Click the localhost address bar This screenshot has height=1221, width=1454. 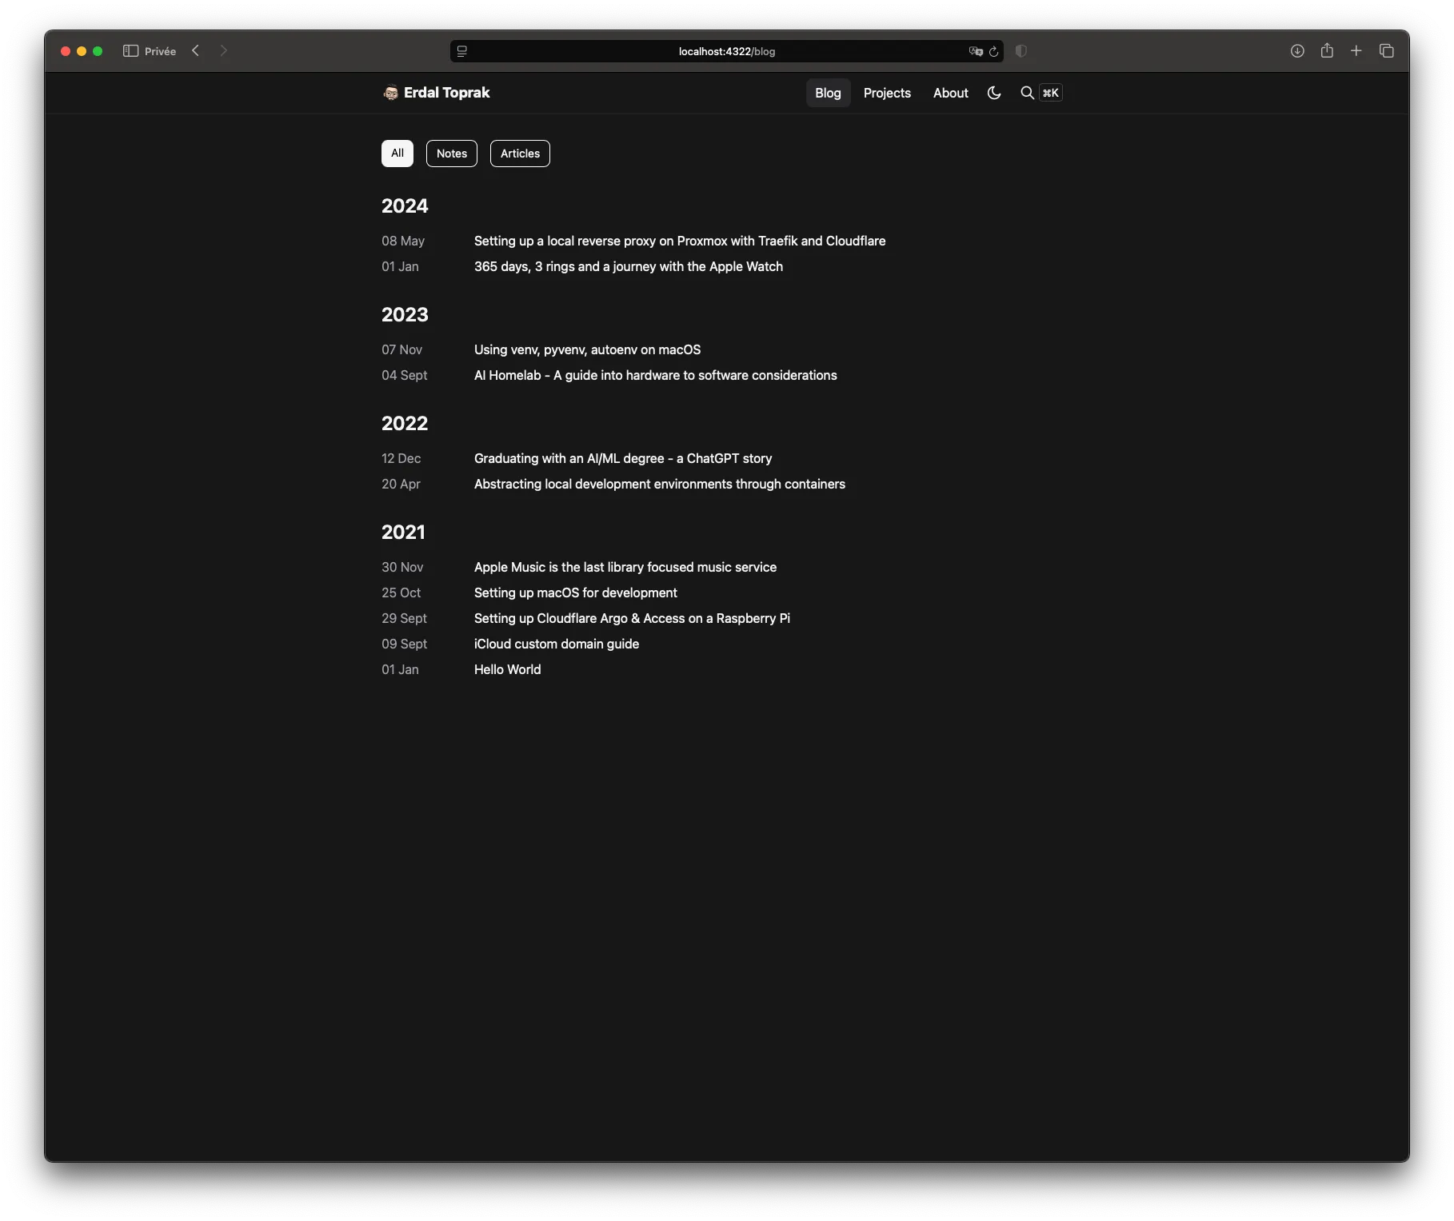coord(726,51)
